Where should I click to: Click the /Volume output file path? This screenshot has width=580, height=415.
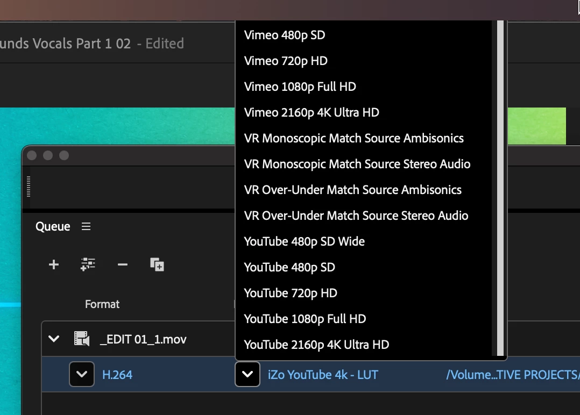pos(513,375)
